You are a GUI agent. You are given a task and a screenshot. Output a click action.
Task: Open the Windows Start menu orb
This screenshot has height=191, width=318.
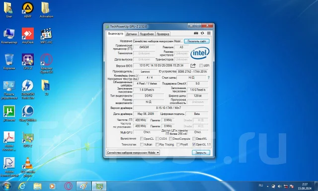click(6, 186)
